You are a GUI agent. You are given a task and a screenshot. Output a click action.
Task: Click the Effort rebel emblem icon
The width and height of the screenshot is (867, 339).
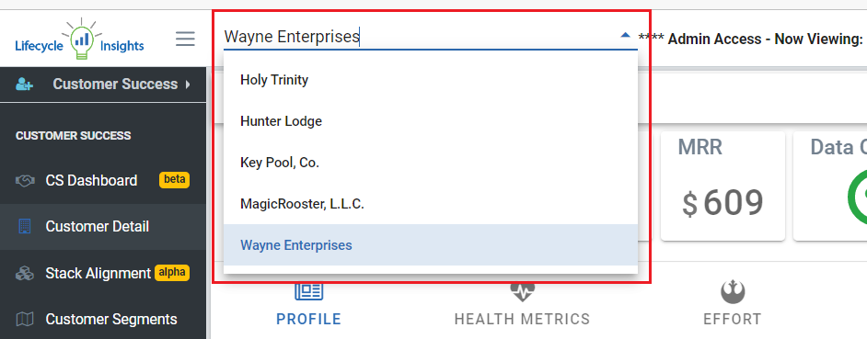click(x=732, y=292)
